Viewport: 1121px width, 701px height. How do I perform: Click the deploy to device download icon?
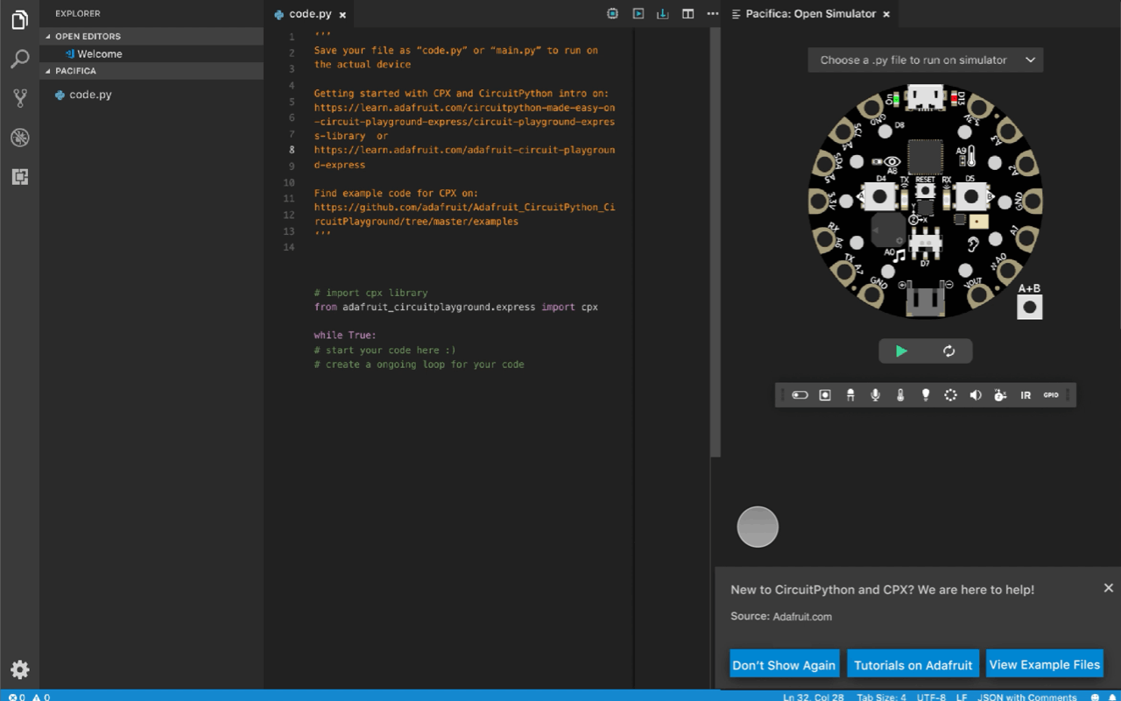pyautogui.click(x=663, y=14)
